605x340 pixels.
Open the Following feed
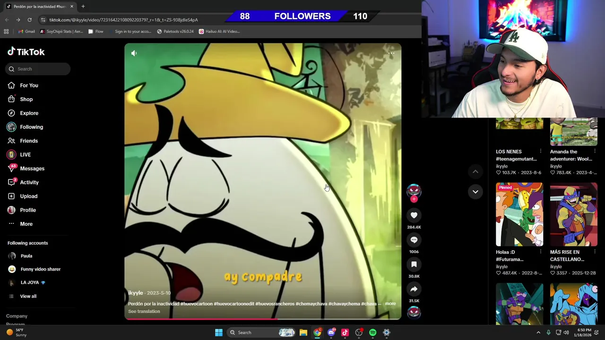31,127
